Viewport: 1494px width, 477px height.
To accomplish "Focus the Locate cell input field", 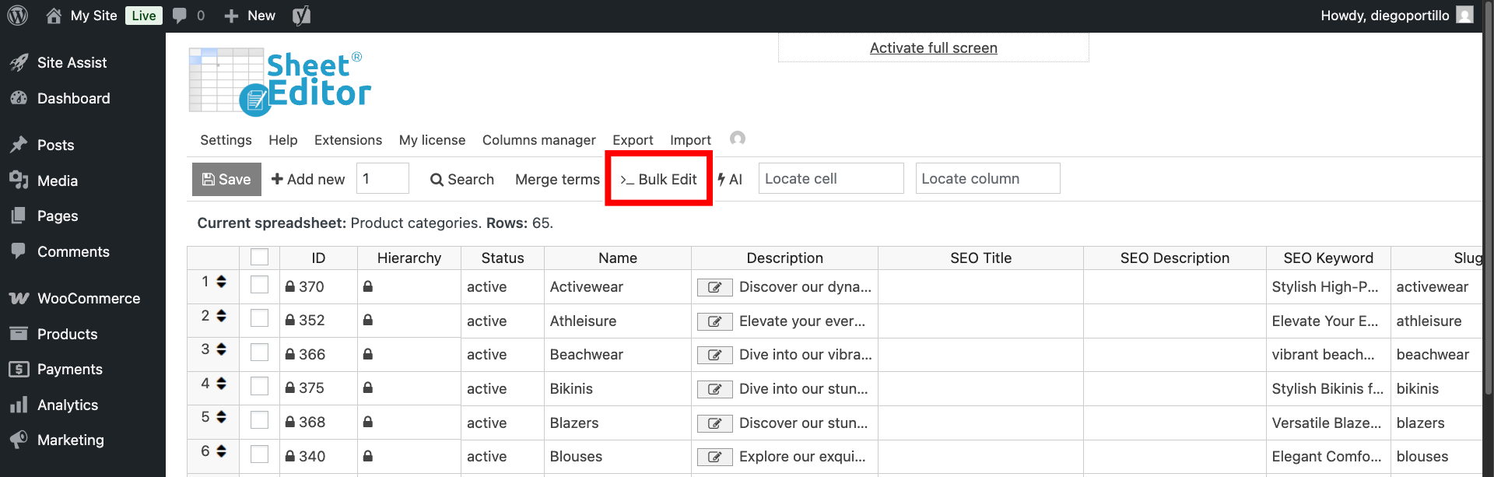I will tap(830, 179).
